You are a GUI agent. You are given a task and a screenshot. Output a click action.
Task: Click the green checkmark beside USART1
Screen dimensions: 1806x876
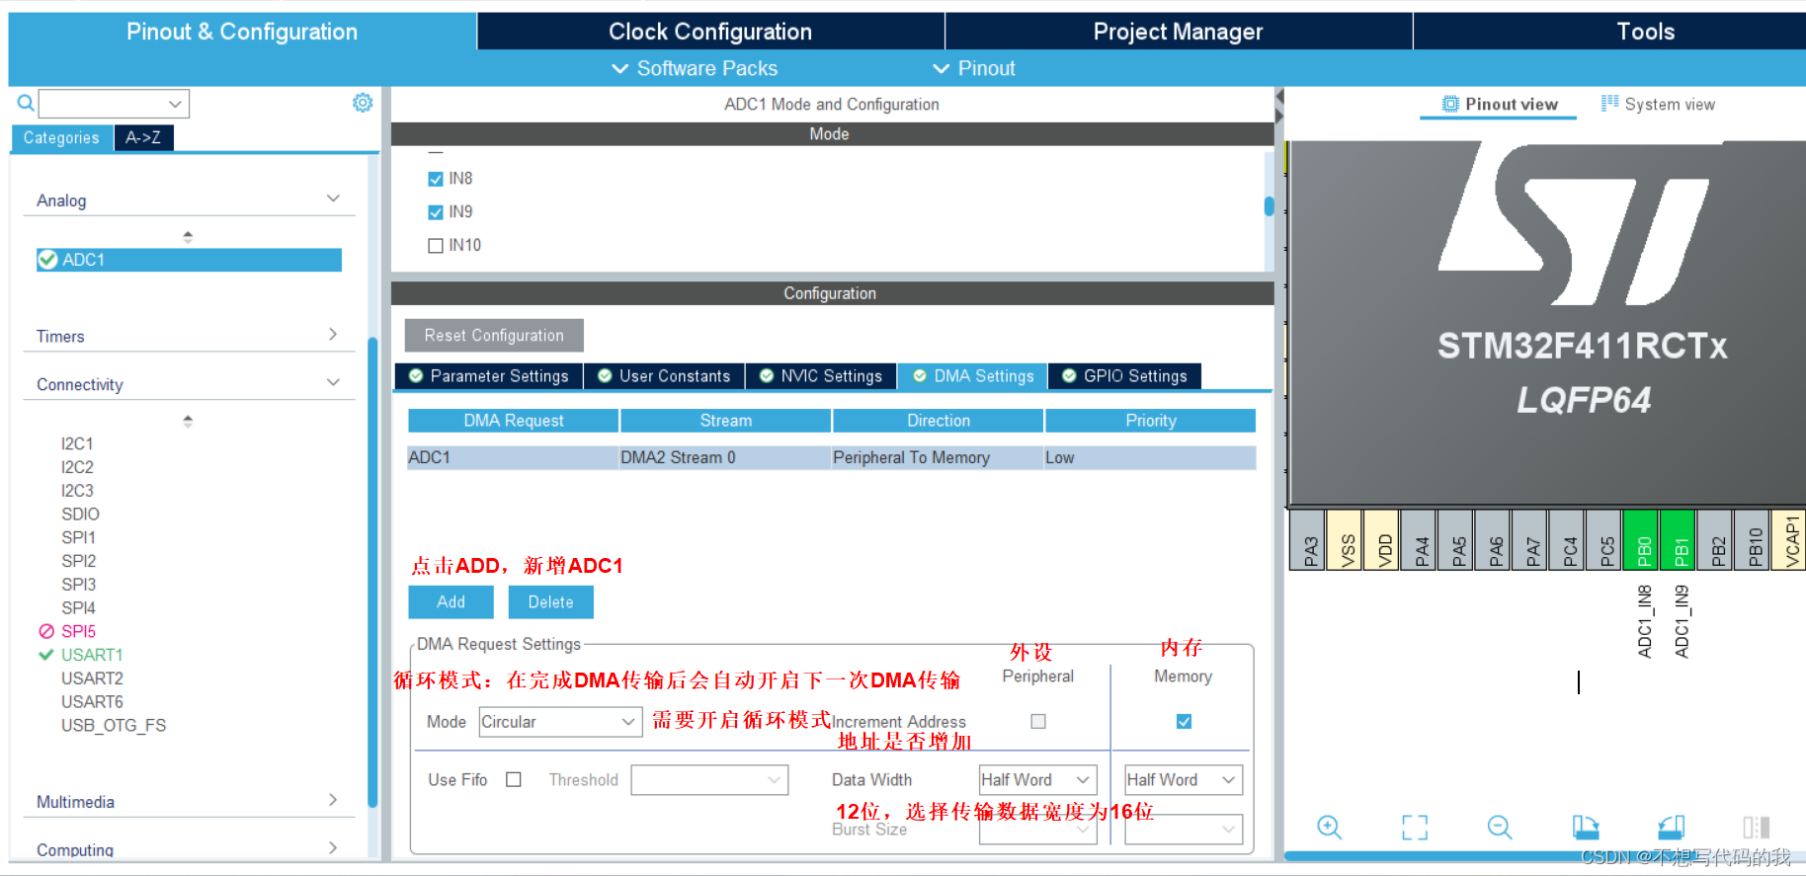(45, 655)
